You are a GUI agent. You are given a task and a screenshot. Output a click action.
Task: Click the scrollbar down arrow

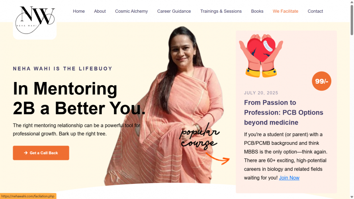[x=352, y=197]
